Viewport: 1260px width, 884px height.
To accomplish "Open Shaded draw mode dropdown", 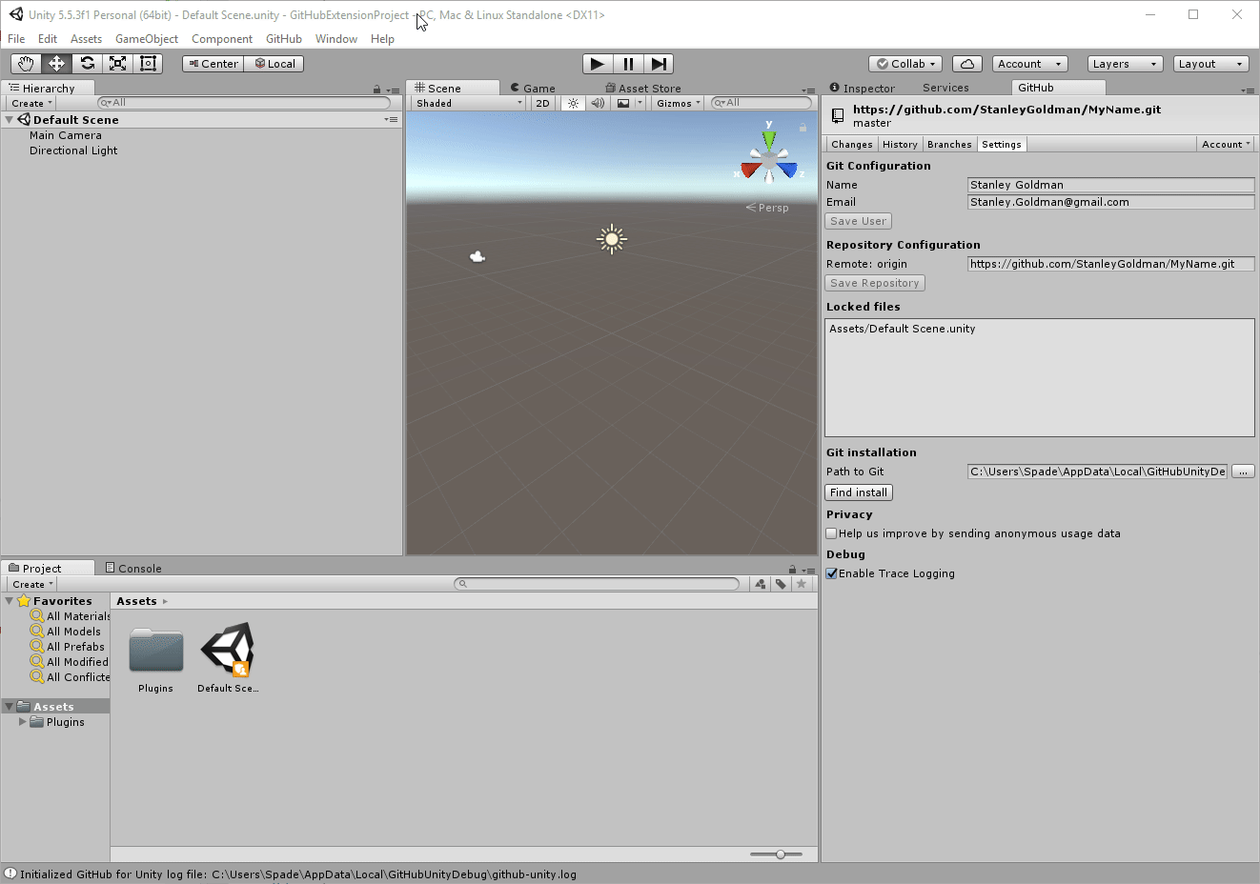I will pyautogui.click(x=469, y=103).
